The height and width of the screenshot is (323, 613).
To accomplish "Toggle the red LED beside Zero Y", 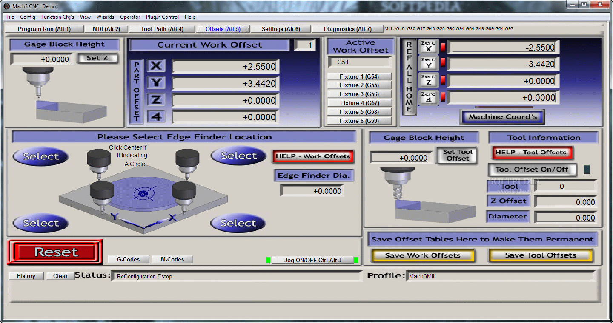I will coord(443,63).
